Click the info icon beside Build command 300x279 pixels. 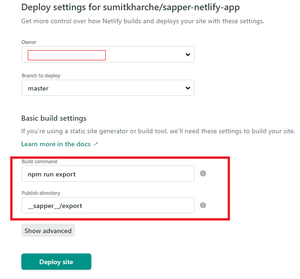(203, 174)
